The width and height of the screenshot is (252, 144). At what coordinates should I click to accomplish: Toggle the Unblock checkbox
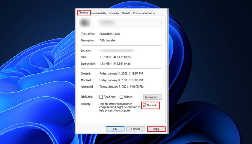click(x=144, y=105)
